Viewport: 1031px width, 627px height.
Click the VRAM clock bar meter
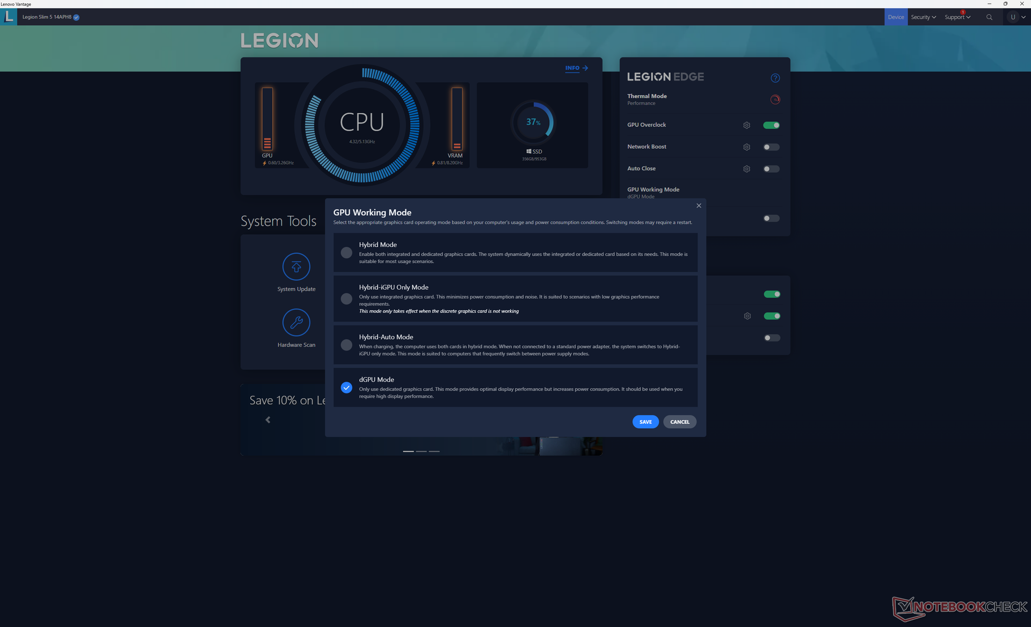pyautogui.click(x=457, y=119)
